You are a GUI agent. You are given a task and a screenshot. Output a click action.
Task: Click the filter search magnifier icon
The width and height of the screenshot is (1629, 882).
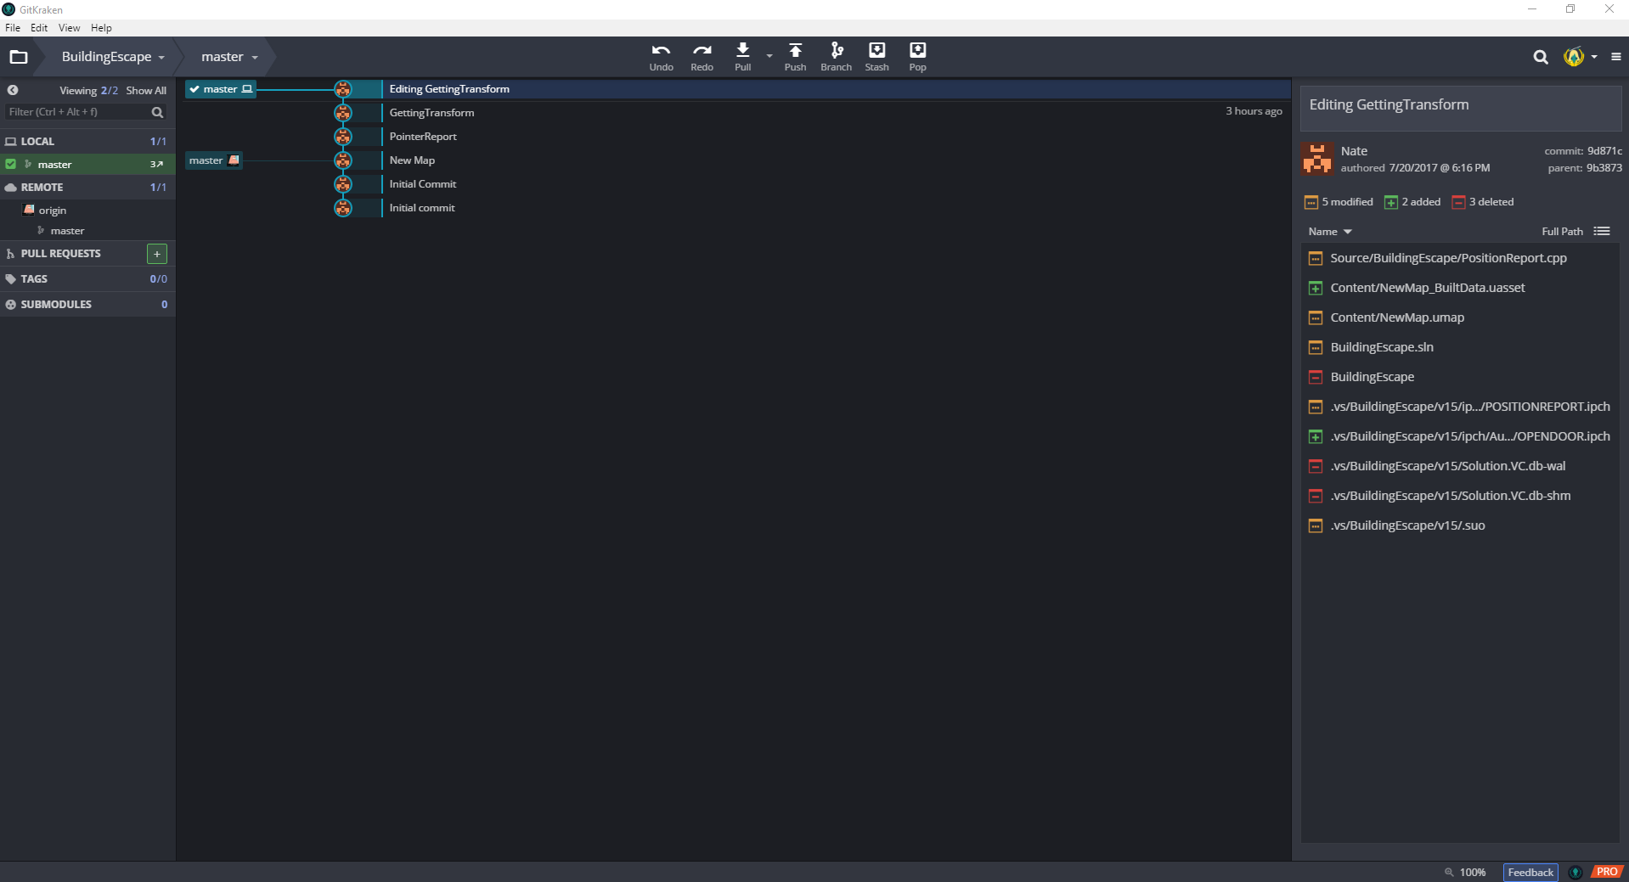point(157,112)
